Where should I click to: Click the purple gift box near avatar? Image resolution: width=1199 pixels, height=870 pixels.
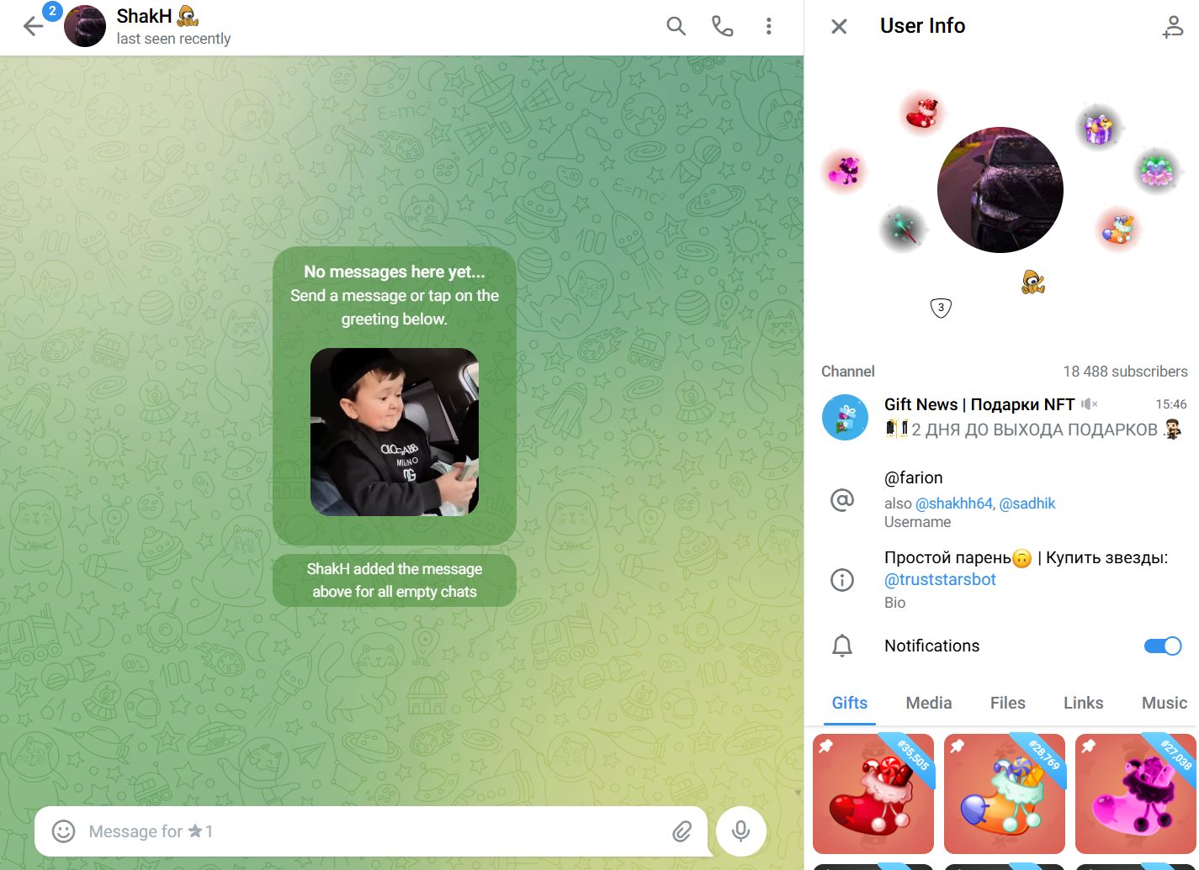coord(1098,129)
